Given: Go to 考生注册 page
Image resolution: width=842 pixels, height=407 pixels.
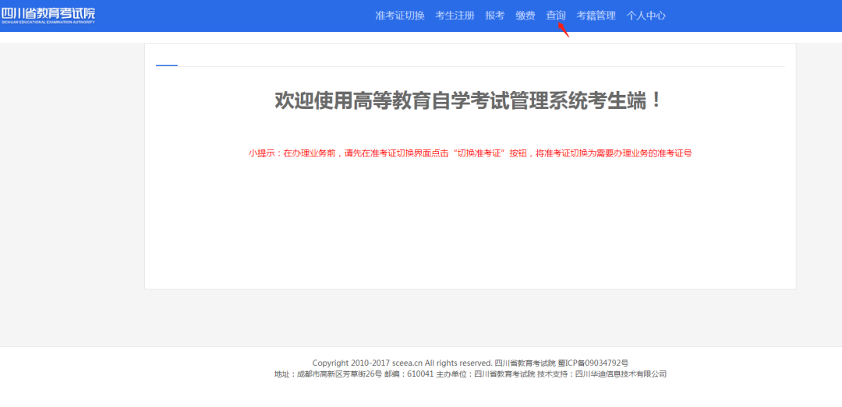Looking at the screenshot, I should coord(455,16).
